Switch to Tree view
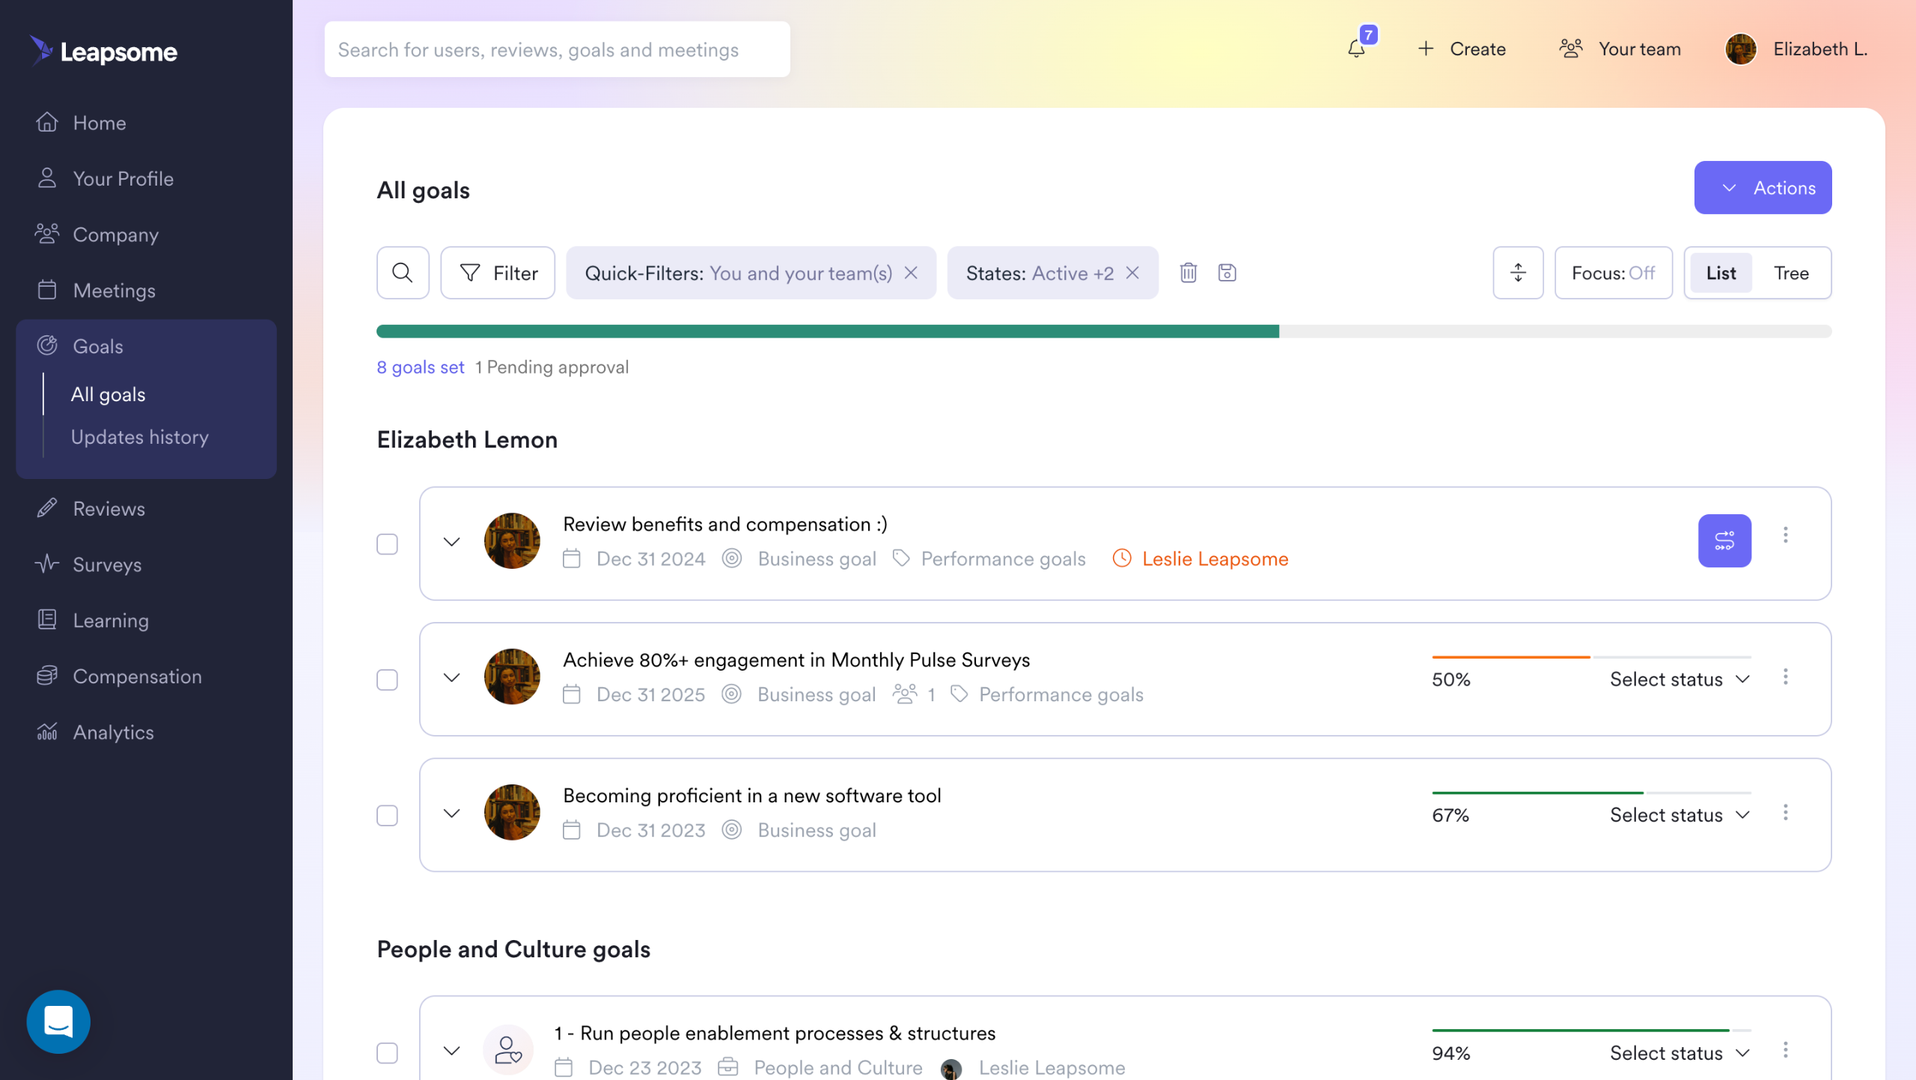The height and width of the screenshot is (1080, 1916). coord(1791,273)
